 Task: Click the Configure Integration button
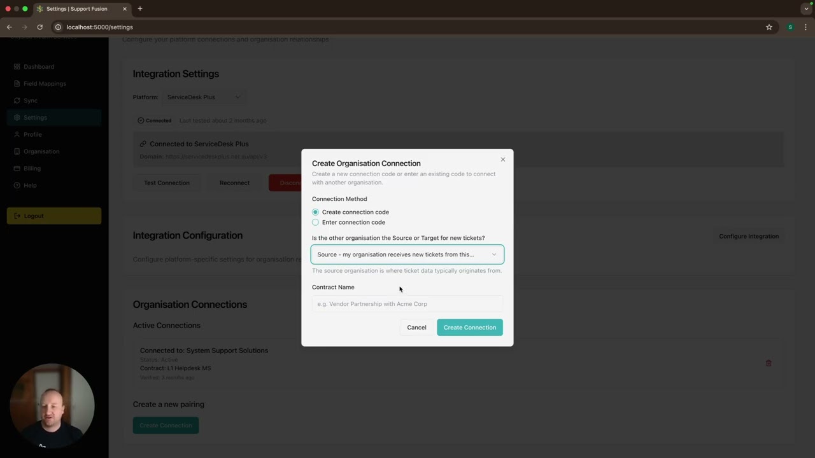click(749, 236)
